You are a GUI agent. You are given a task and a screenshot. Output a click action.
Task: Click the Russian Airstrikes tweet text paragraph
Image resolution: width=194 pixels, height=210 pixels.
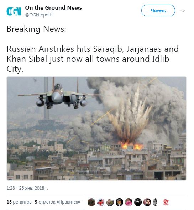93,59
